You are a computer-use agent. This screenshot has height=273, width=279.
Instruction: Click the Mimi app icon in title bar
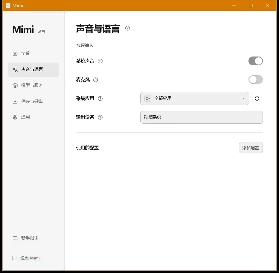coord(8,5)
